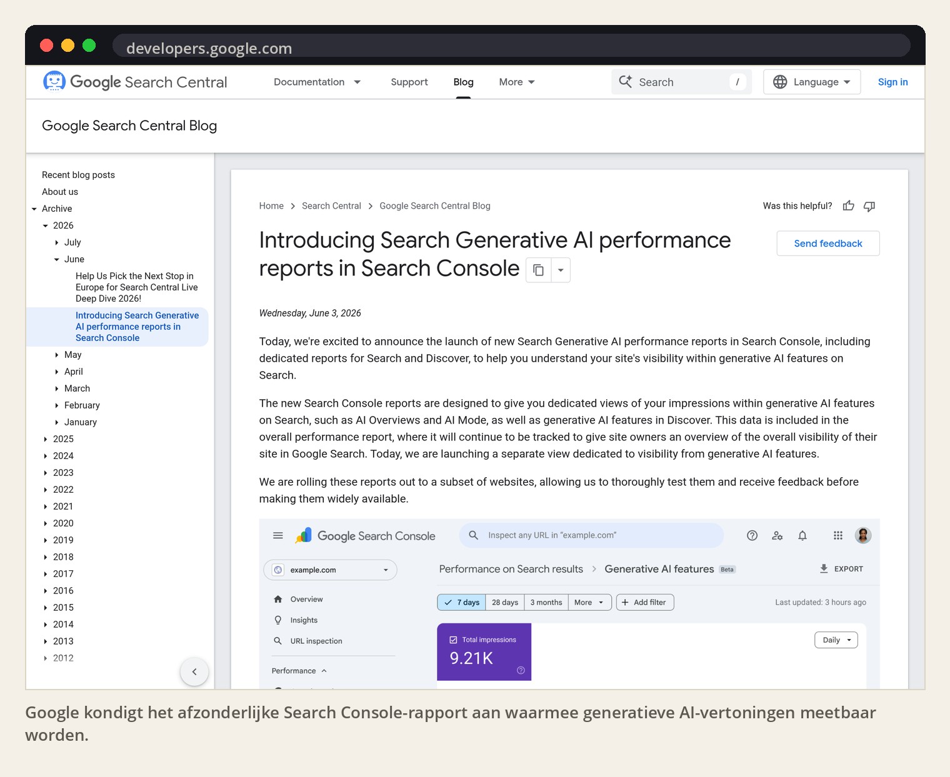The image size is (950, 777).
Task: Click the Send feedback button
Action: tap(828, 244)
